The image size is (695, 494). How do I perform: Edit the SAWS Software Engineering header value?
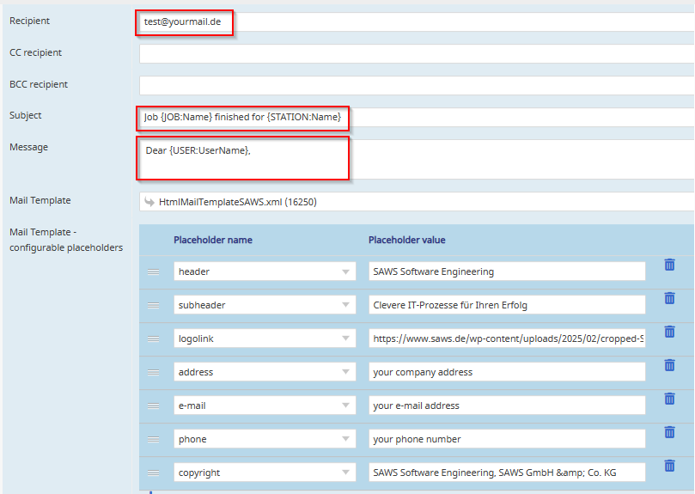[507, 271]
